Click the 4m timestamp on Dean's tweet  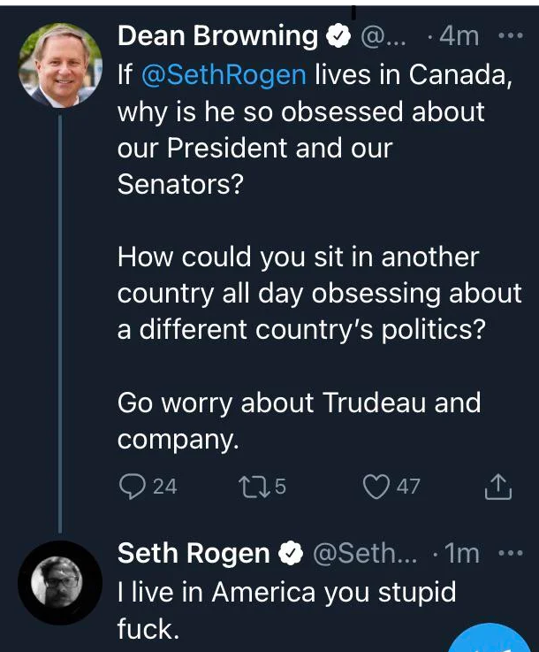click(x=458, y=37)
